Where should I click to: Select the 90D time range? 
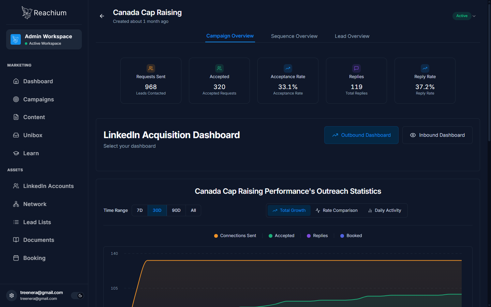pyautogui.click(x=176, y=210)
